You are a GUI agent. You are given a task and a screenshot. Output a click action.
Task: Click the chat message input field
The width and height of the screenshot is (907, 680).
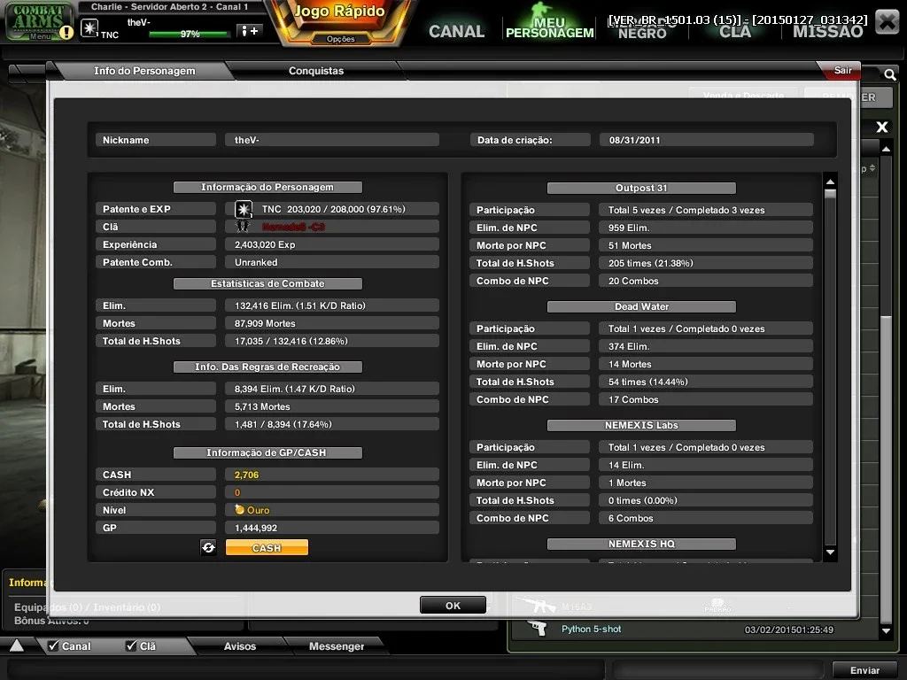coord(305,670)
